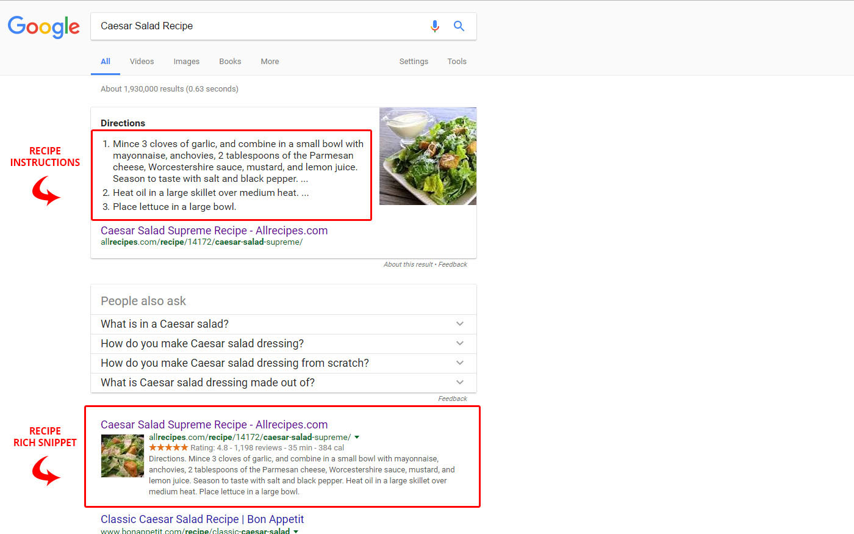Click the Caesar salad photo in featured snippet
Screen dimensions: 854x534
[x=428, y=156]
